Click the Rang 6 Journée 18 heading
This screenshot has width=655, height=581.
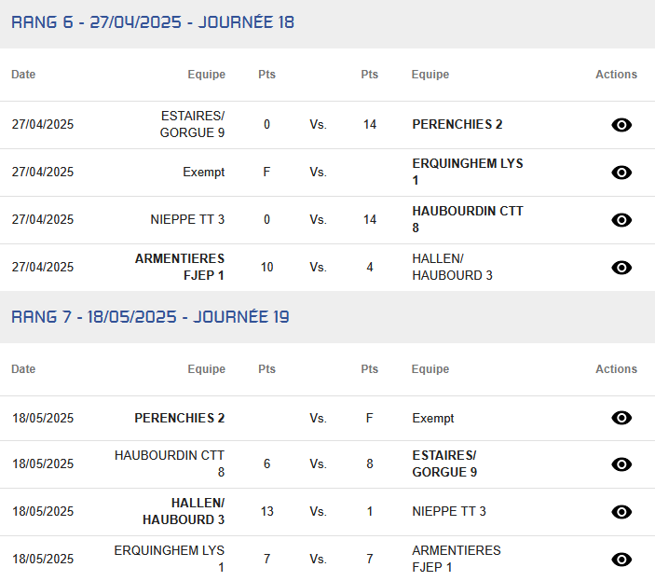click(153, 22)
